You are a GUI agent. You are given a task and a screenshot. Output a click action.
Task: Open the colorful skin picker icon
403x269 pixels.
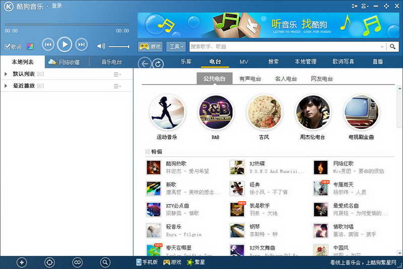(x=30, y=47)
